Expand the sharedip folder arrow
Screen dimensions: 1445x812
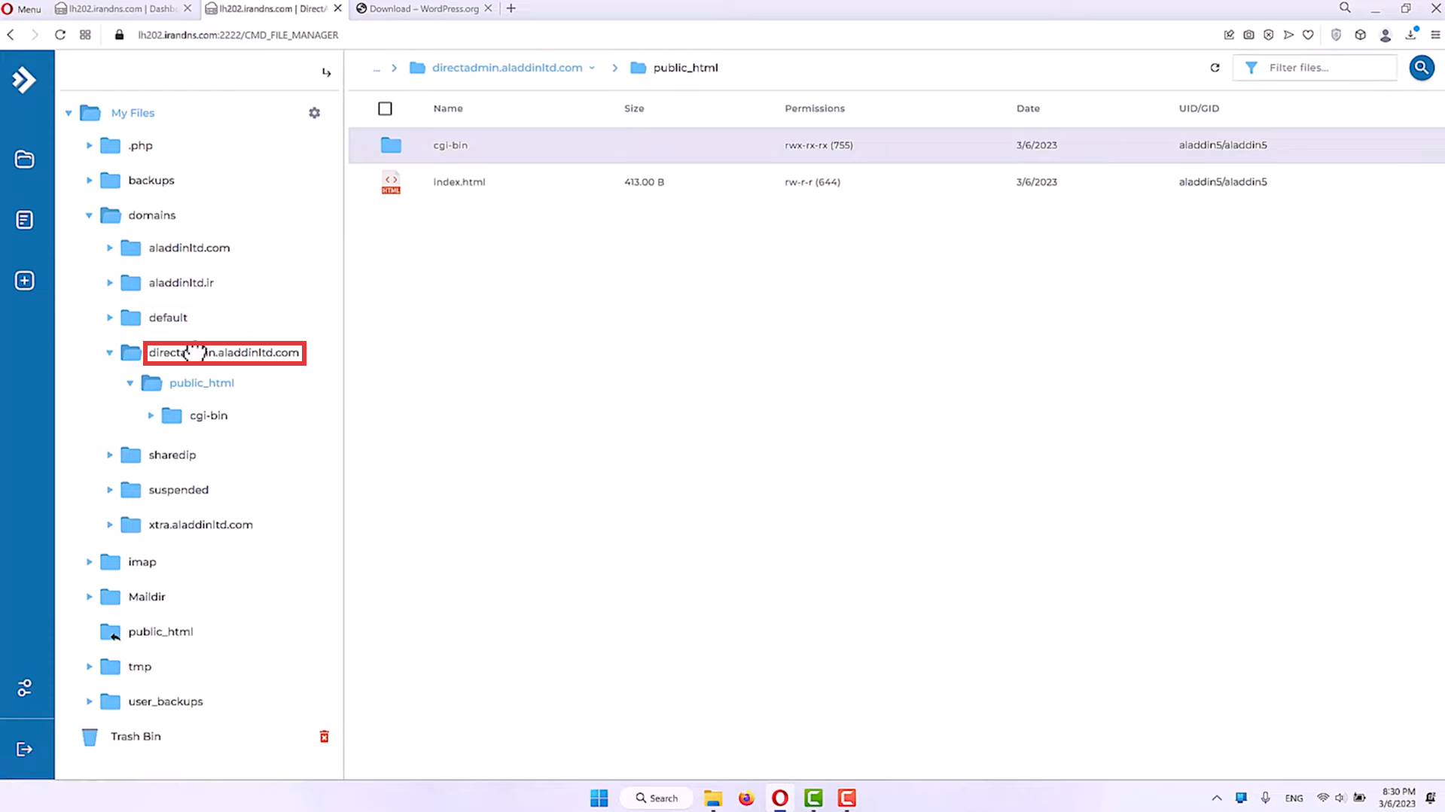pos(110,455)
